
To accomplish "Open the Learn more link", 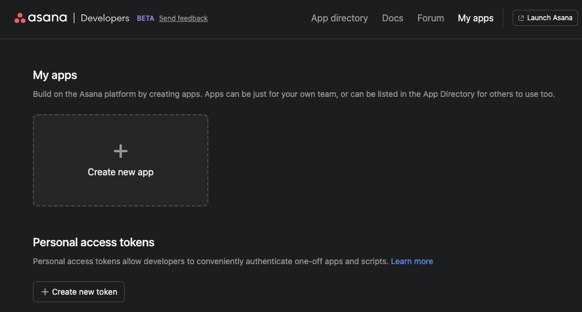I will click(x=412, y=261).
